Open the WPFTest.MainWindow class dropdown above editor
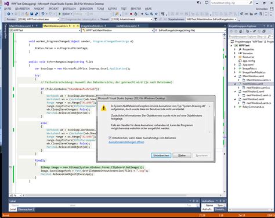Viewport: 275px width, 218px height. pos(118,30)
